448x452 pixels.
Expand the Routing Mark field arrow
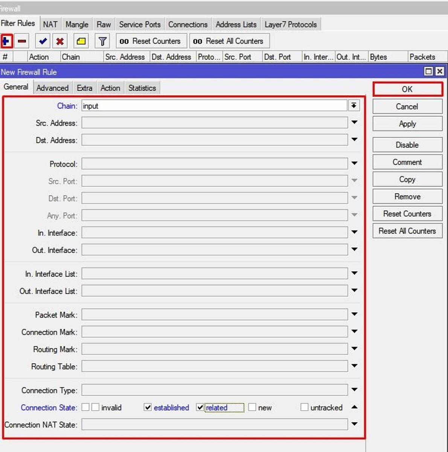[354, 349]
